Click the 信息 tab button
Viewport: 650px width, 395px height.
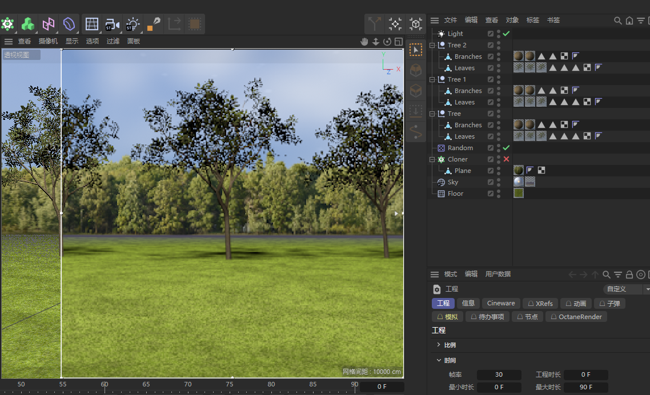[468, 303]
